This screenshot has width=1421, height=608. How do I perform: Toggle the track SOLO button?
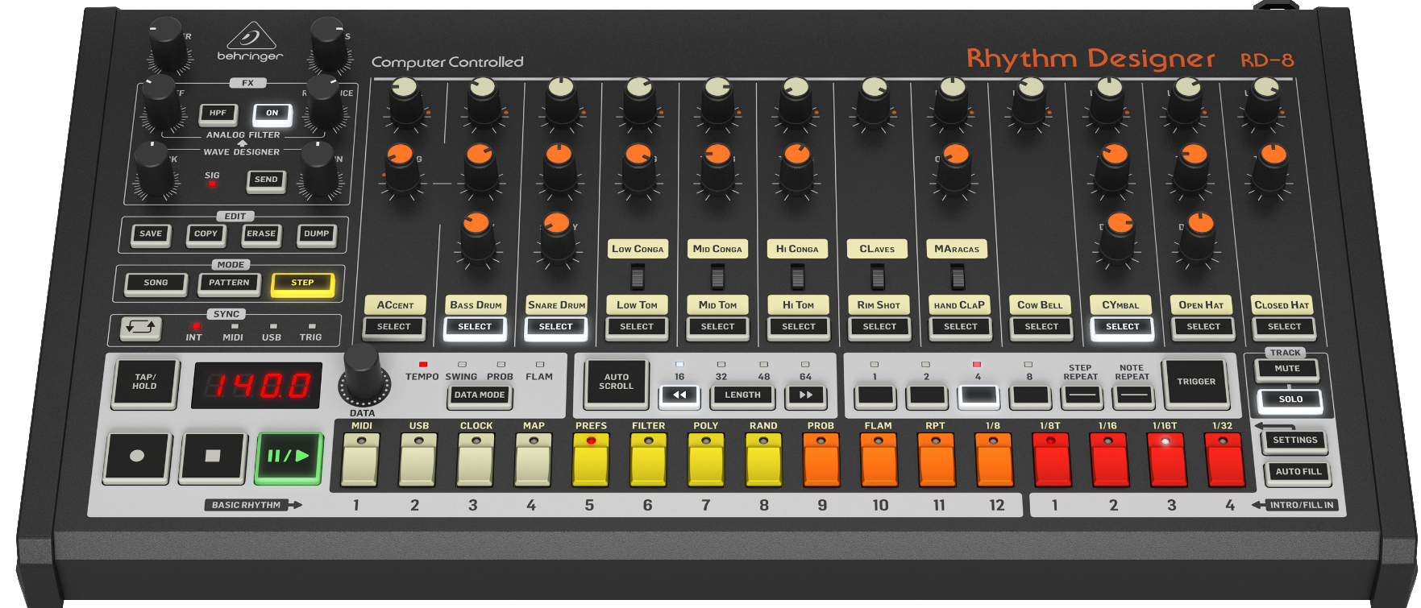point(1290,399)
